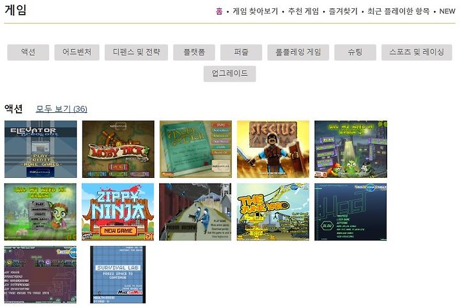460x308 pixels.
Task: Open the purple Tracker game thumbnail
Action: (x=40, y=274)
